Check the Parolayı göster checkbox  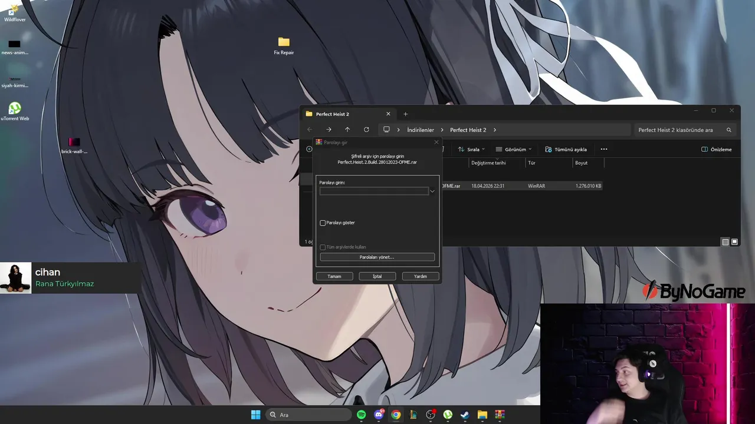point(323,223)
